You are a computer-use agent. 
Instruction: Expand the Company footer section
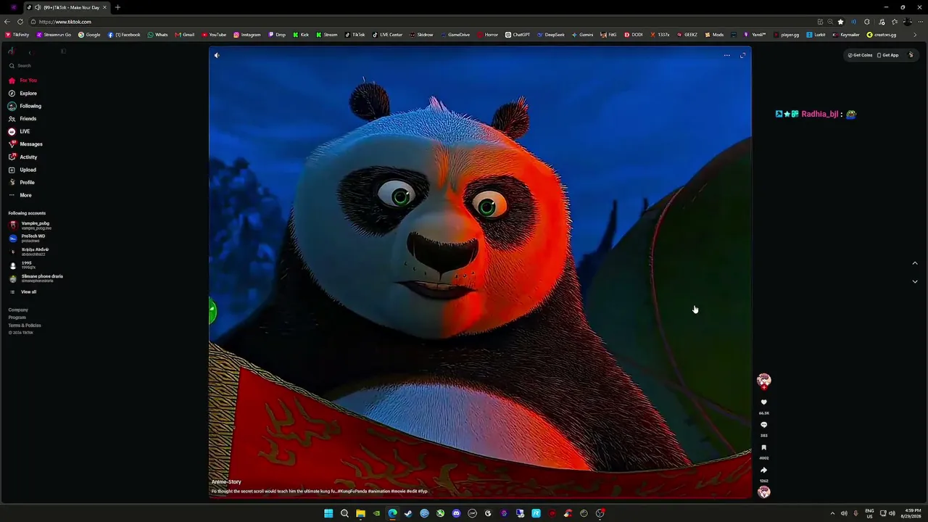coord(18,310)
